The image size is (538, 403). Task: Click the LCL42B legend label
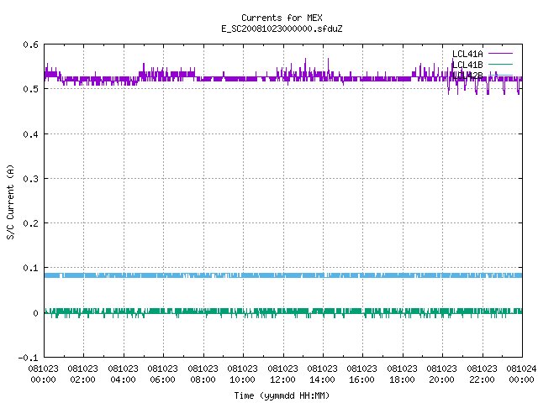coord(467,76)
